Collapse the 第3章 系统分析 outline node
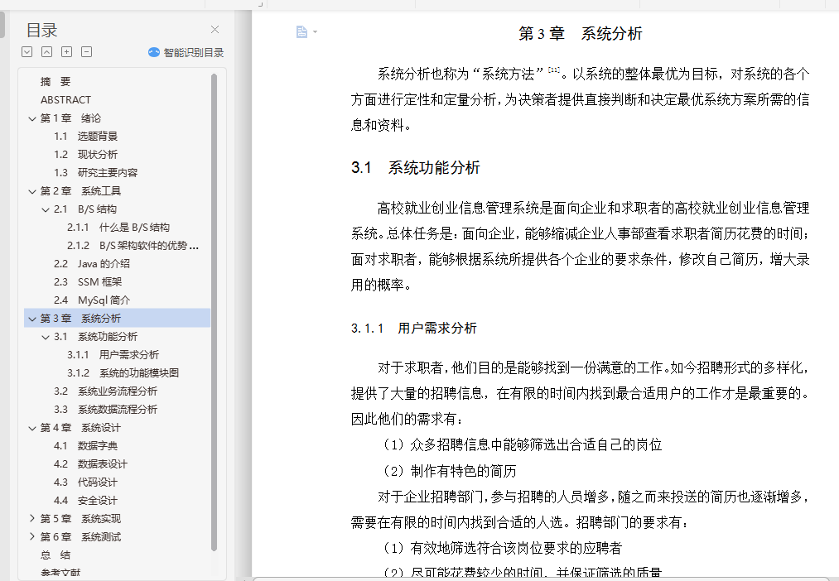The width and height of the screenshot is (839, 581). (32, 319)
